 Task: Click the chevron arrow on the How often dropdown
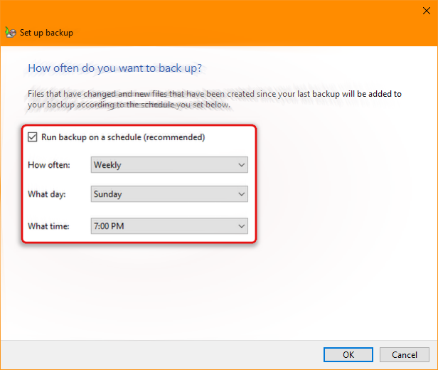point(241,165)
